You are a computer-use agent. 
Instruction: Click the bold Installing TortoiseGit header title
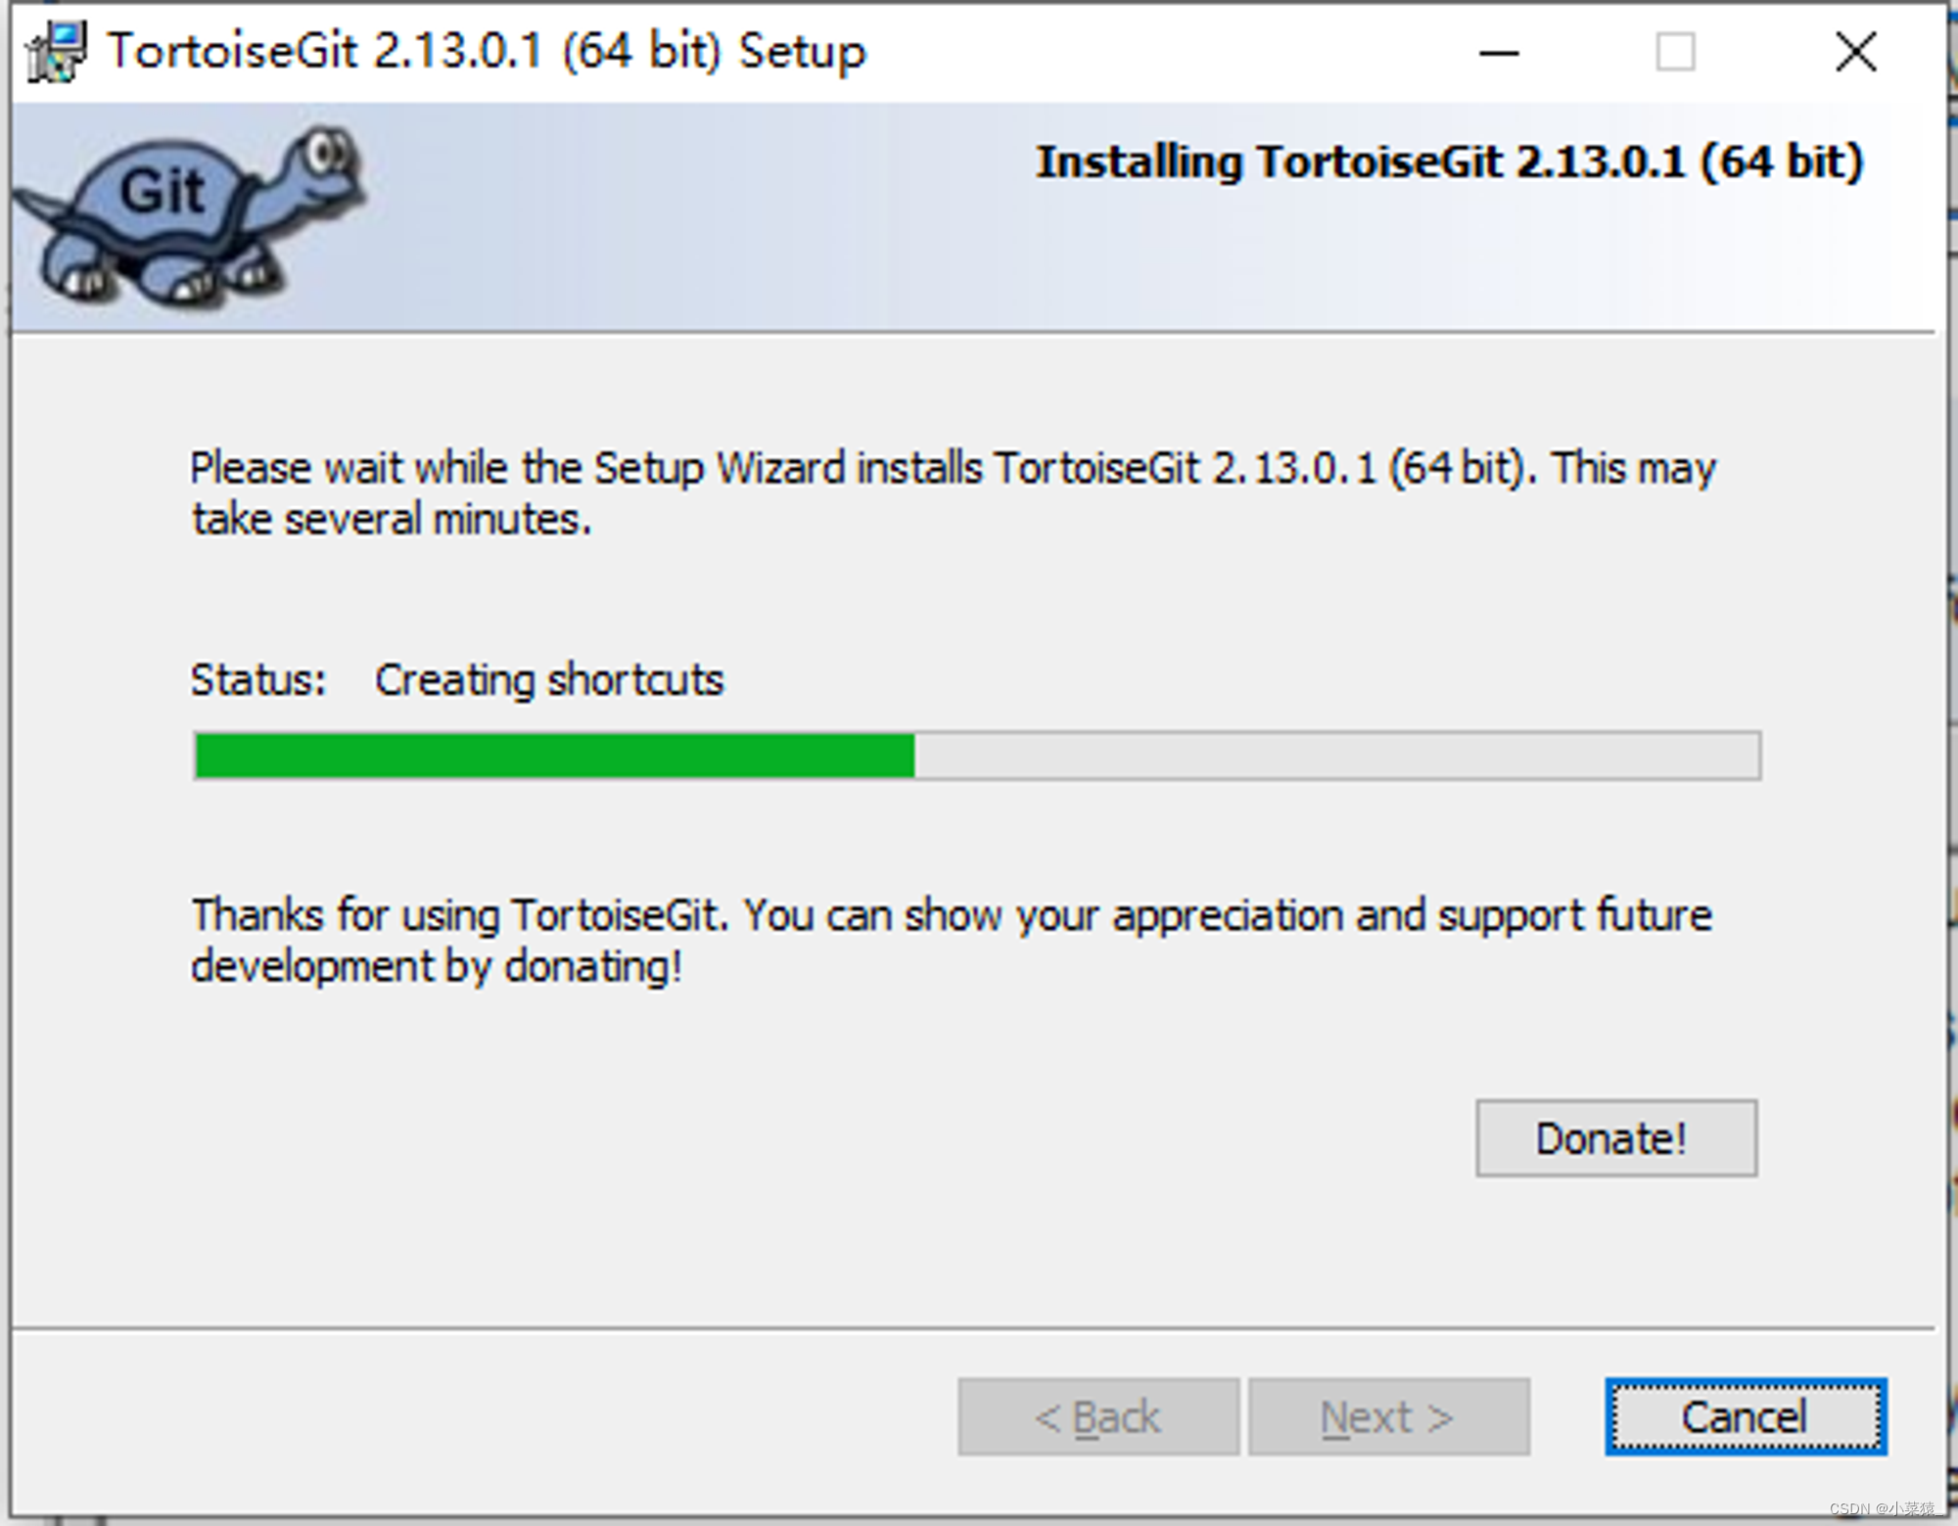(1450, 162)
